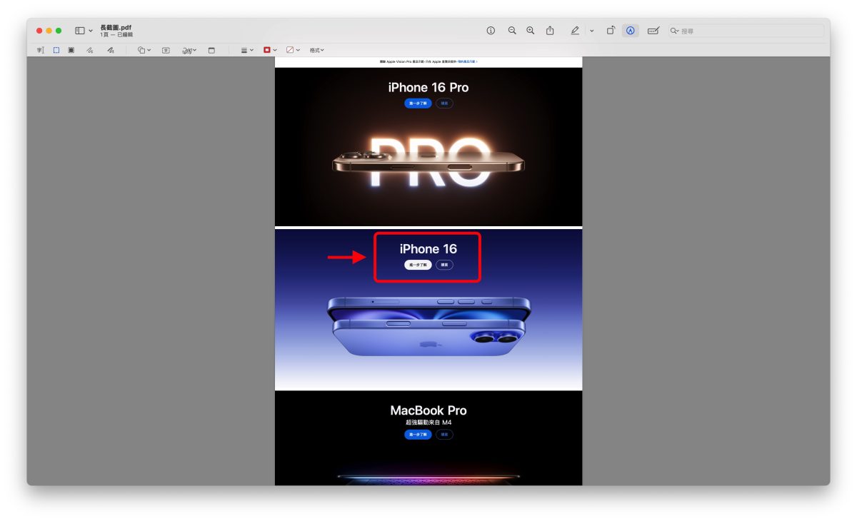Add a note annotation

(211, 50)
